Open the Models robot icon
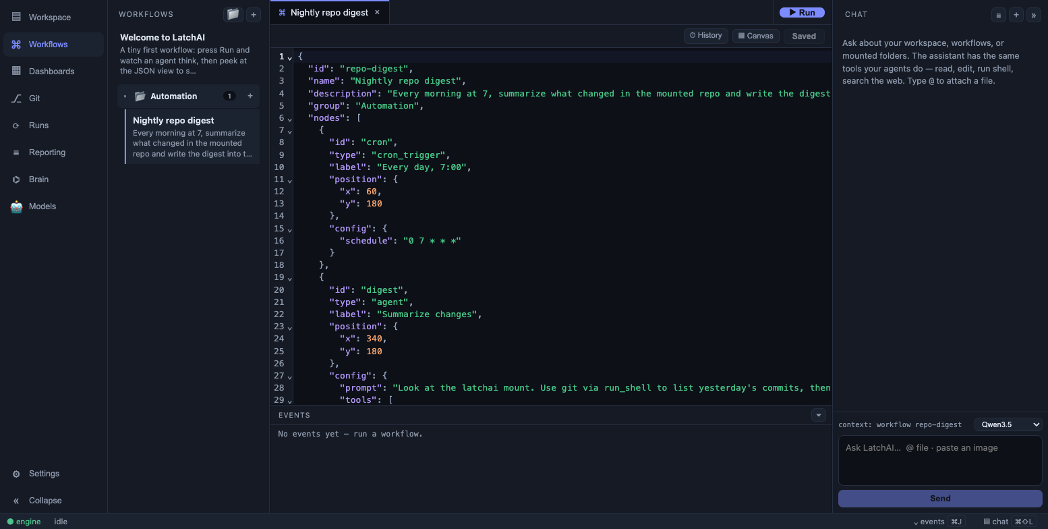 tap(16, 206)
